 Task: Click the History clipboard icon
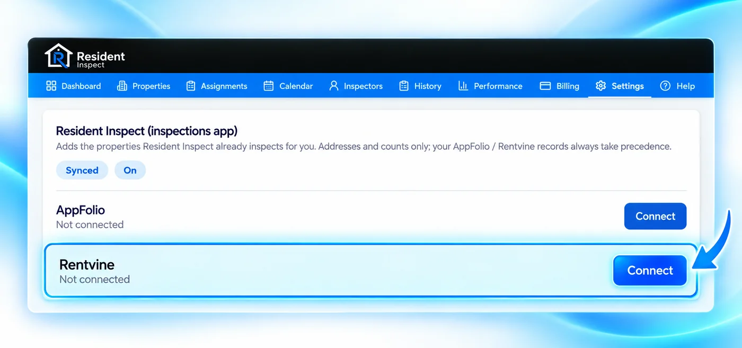point(404,86)
